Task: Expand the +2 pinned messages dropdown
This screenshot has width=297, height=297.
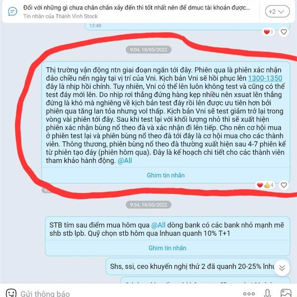Action: point(277,11)
